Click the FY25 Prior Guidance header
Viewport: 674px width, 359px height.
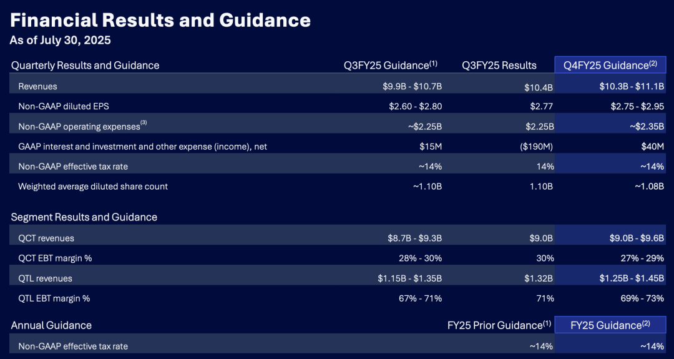click(x=499, y=325)
